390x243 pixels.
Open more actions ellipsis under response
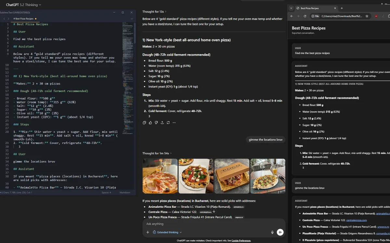point(174,123)
